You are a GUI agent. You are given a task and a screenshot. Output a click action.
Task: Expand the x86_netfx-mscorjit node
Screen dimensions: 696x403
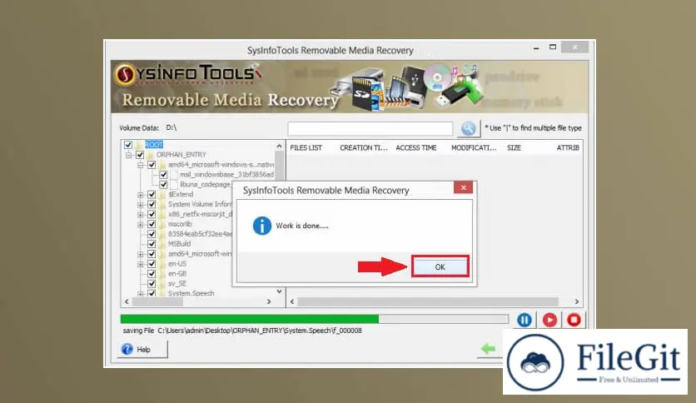[140, 214]
